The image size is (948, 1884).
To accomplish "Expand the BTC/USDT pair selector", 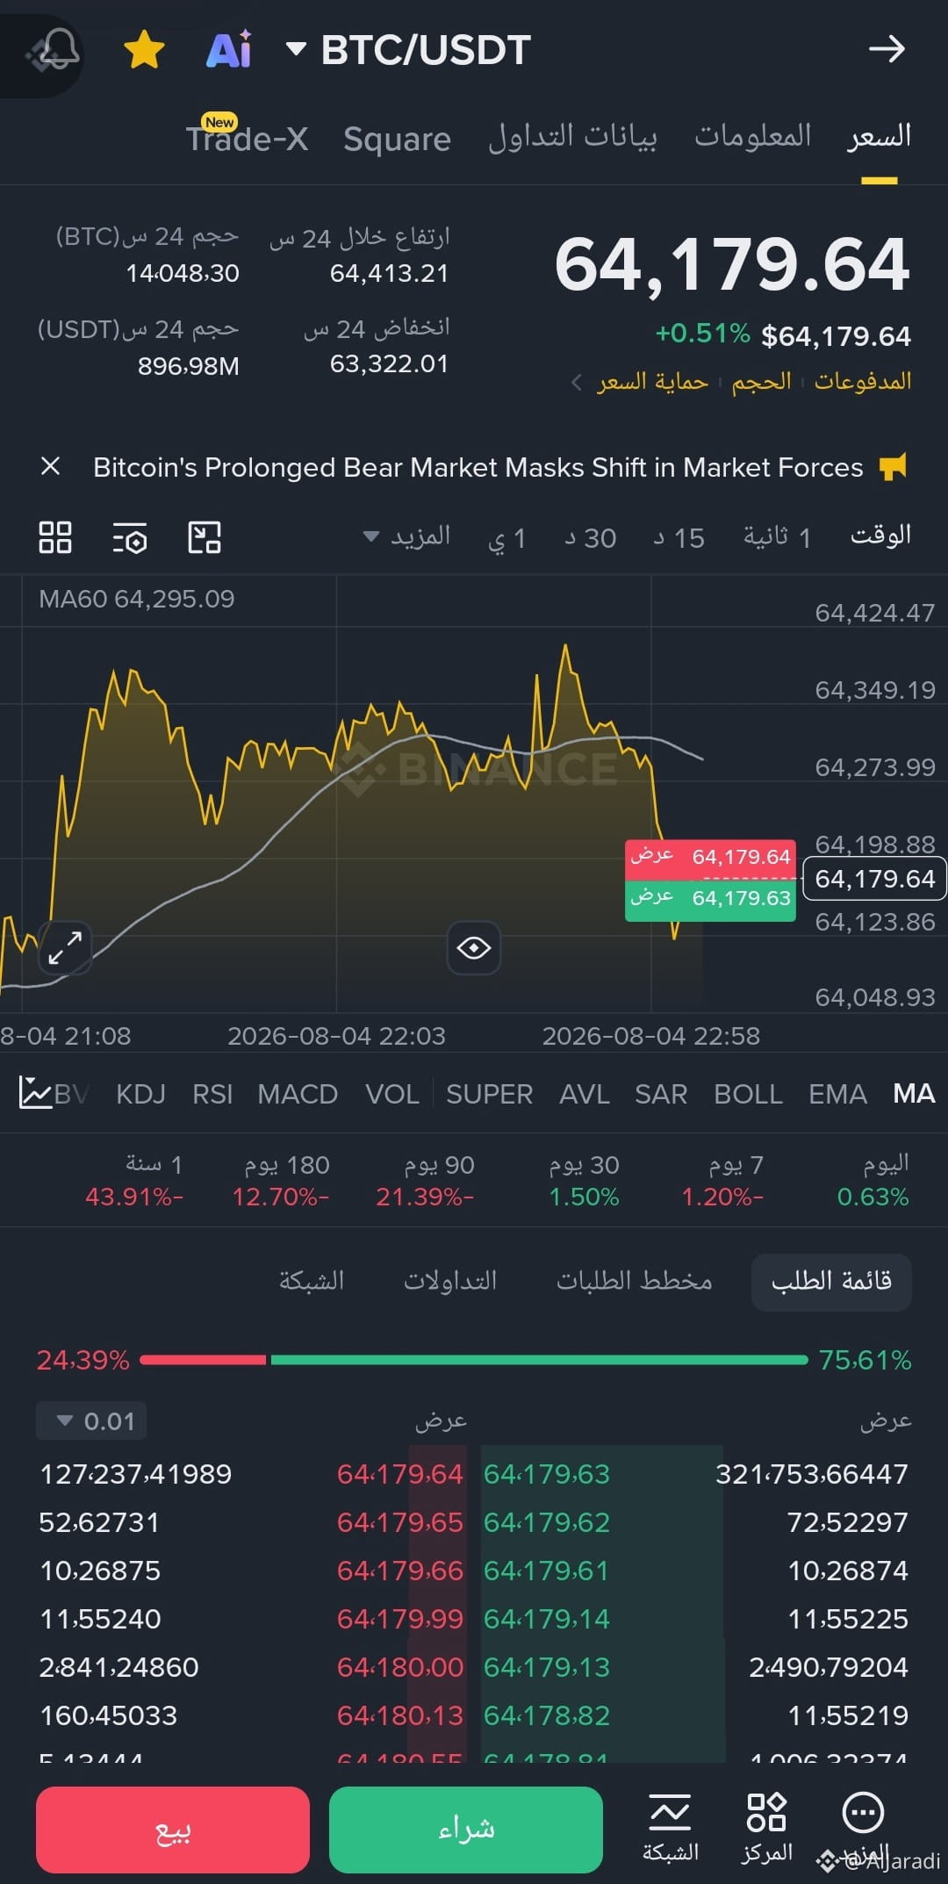I will 409,50.
